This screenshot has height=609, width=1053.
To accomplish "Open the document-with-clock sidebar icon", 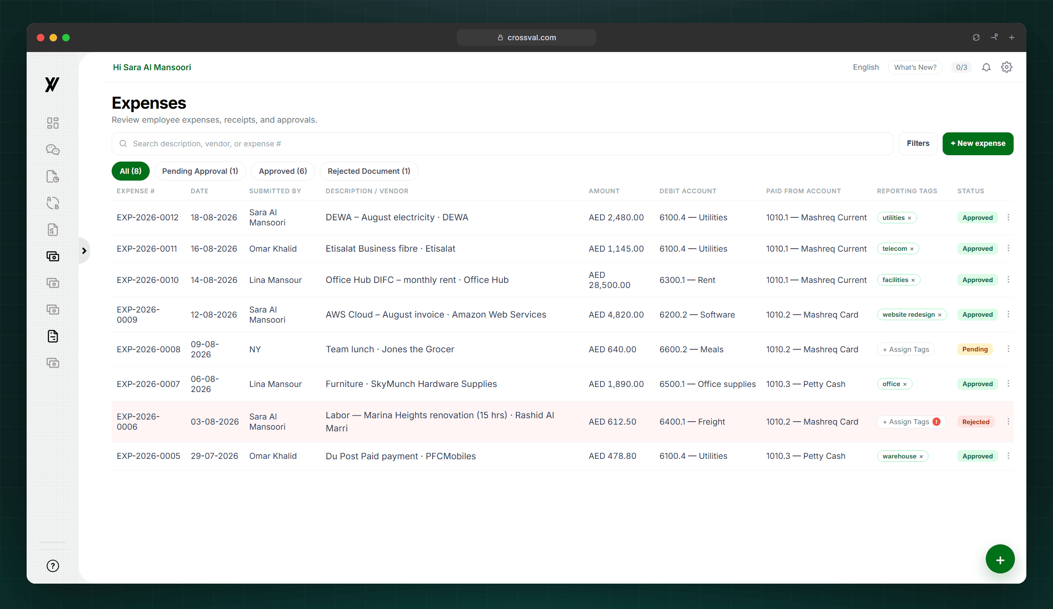I will tap(53, 176).
